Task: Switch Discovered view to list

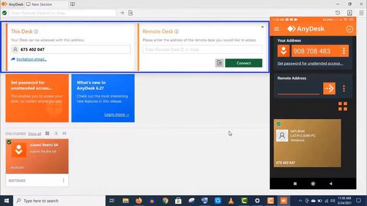Action: pos(56,133)
